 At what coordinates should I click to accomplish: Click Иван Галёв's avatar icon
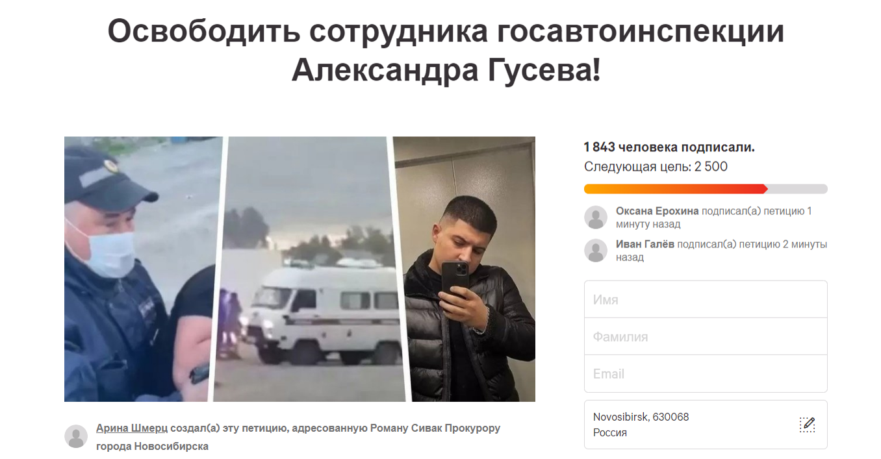pyautogui.click(x=596, y=250)
